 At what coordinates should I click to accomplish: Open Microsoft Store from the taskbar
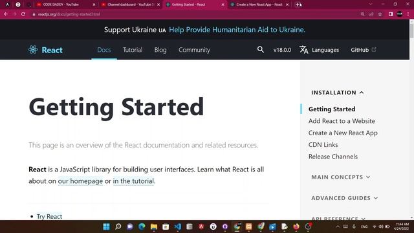click(x=166, y=227)
